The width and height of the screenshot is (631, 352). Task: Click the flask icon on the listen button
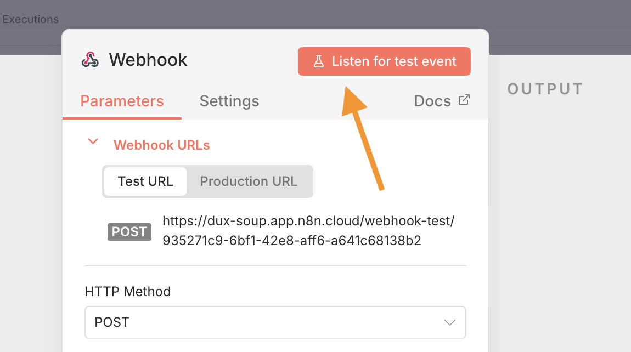[319, 61]
